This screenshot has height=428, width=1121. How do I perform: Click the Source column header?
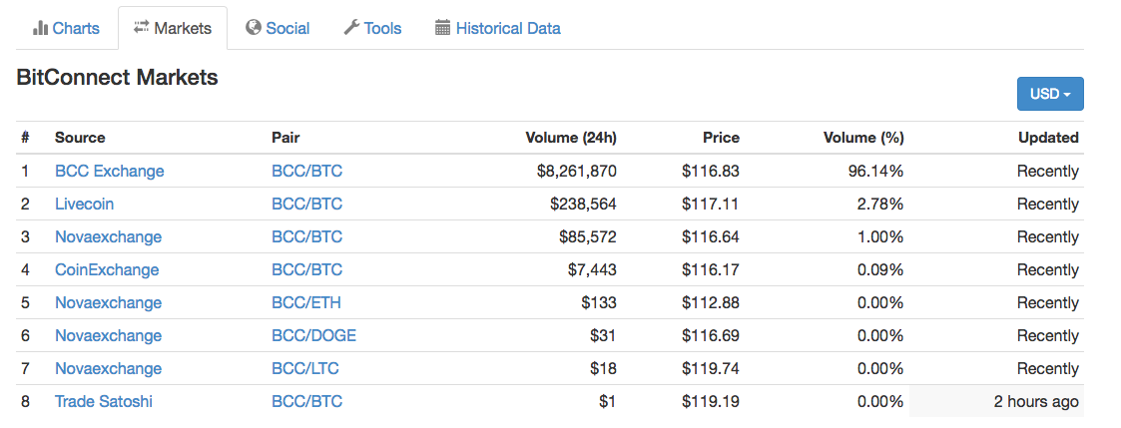click(x=80, y=138)
